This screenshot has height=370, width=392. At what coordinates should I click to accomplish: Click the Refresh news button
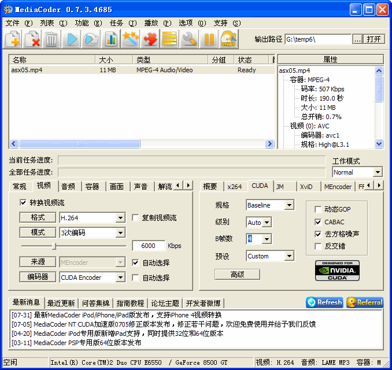[324, 302]
